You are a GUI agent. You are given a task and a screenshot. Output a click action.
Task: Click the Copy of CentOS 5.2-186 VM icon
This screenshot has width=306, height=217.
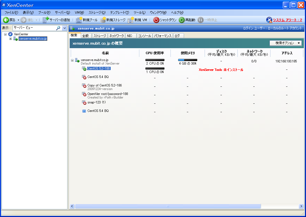(x=84, y=86)
